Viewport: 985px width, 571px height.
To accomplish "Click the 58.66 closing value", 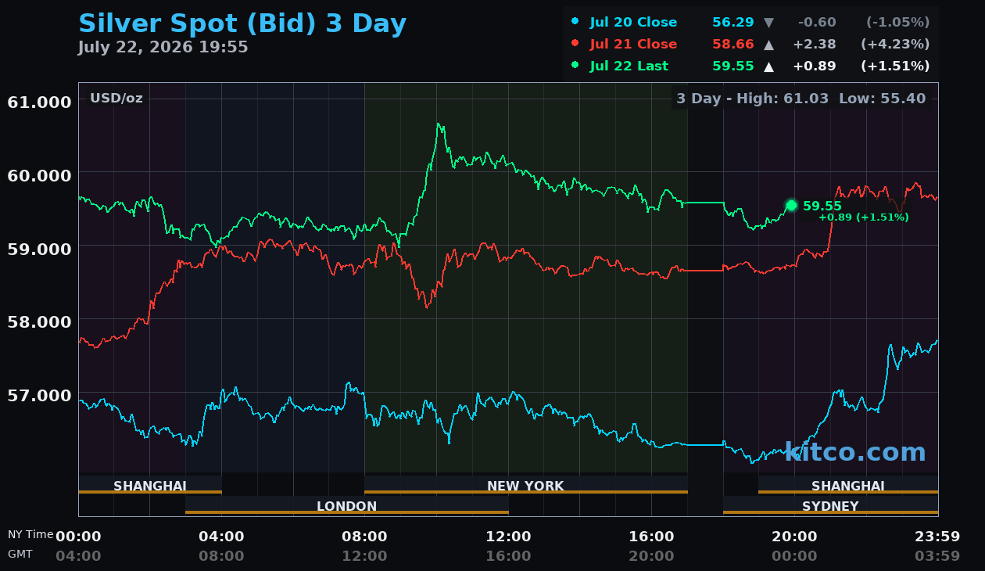I will 733,45.
